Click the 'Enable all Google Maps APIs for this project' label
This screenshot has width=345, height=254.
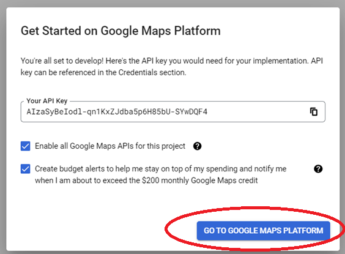click(110, 146)
